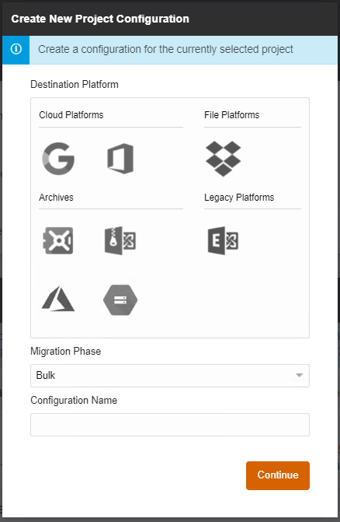The height and width of the screenshot is (522, 340).
Task: Click the blue info icon in the banner
Action: click(x=16, y=49)
